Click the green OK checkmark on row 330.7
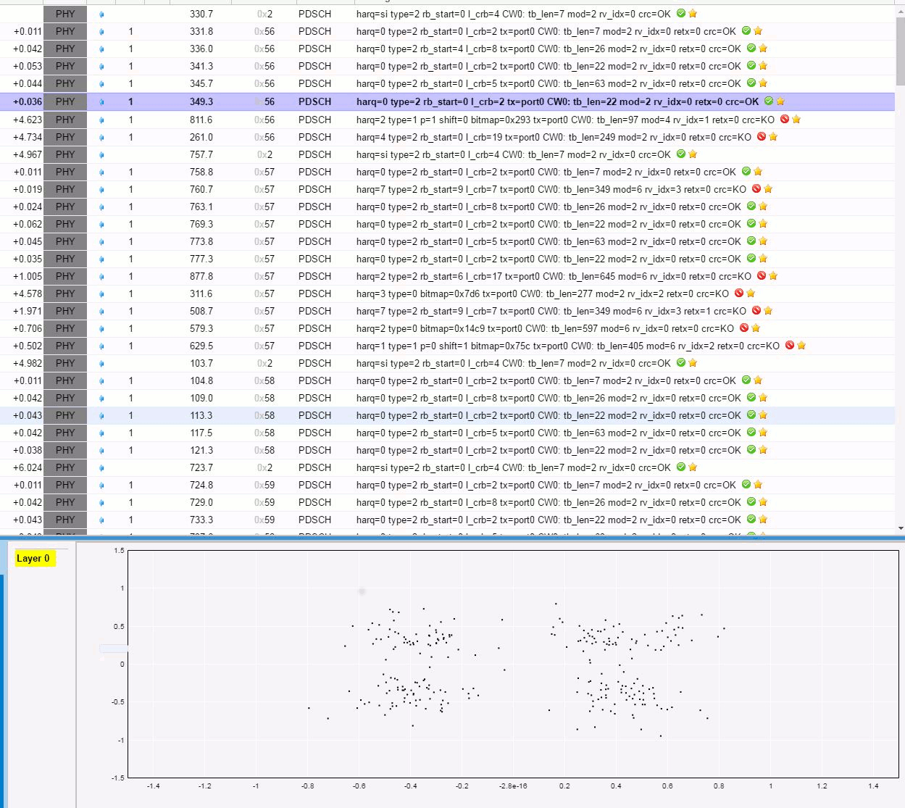 [x=681, y=14]
